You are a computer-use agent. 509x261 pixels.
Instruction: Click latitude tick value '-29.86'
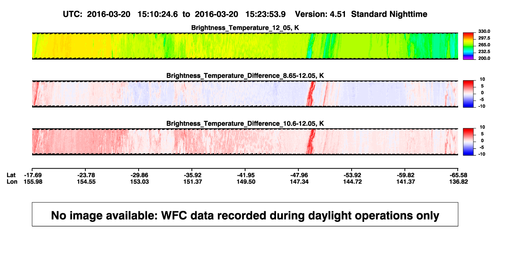(x=139, y=175)
